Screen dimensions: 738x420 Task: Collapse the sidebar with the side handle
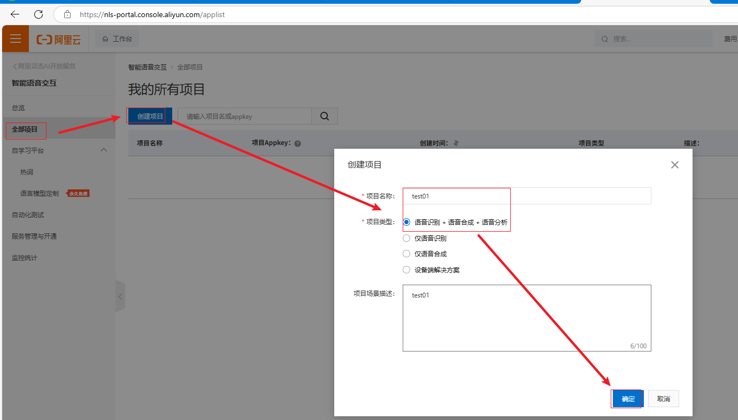[120, 296]
